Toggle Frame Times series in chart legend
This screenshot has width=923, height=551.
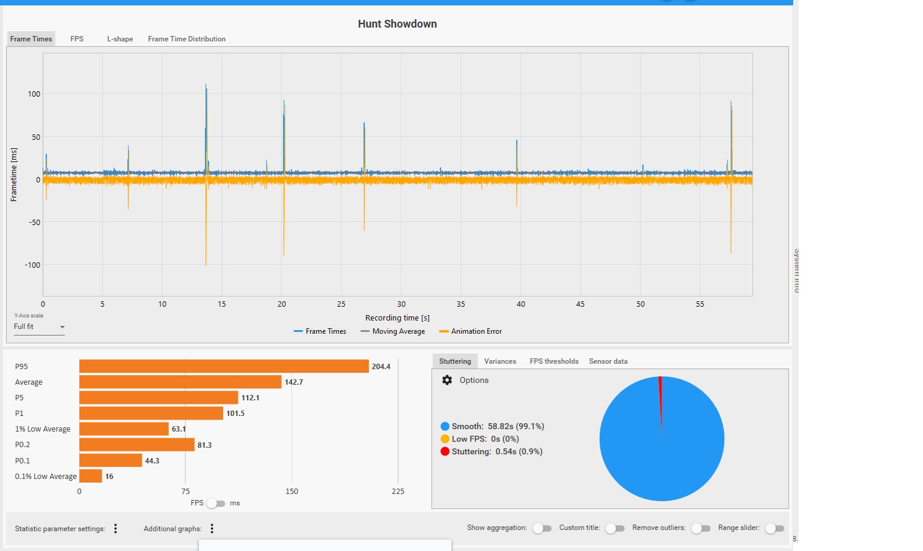[x=320, y=331]
